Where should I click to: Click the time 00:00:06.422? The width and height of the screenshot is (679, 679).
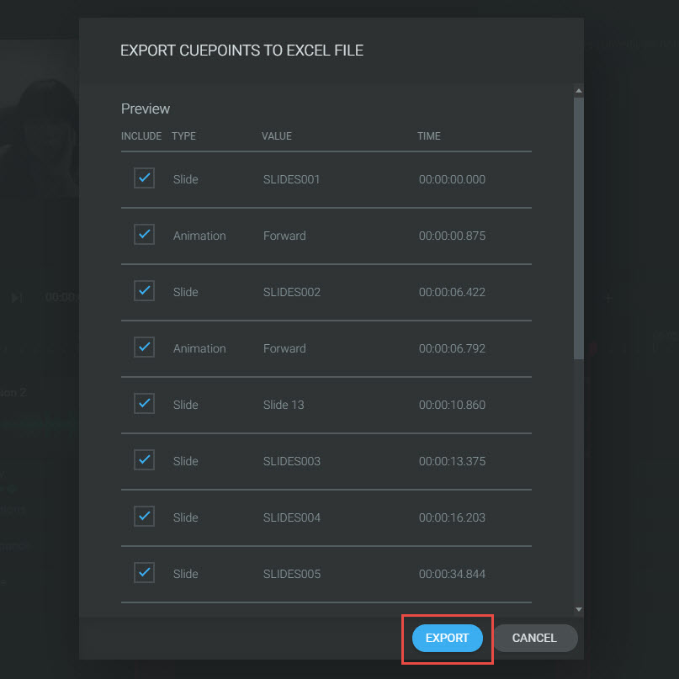coord(452,292)
